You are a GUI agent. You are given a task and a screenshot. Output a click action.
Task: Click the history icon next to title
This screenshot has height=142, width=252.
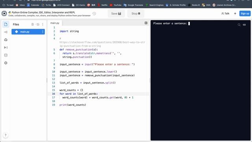(x=94, y=14)
